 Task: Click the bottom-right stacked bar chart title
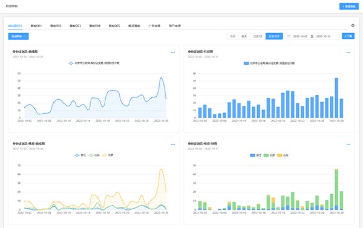(202, 143)
